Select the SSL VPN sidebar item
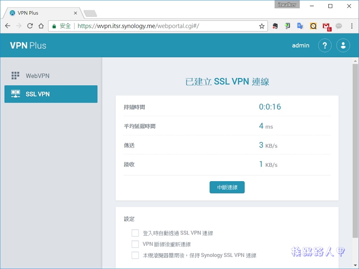The height and width of the screenshot is (269, 359). point(51,94)
